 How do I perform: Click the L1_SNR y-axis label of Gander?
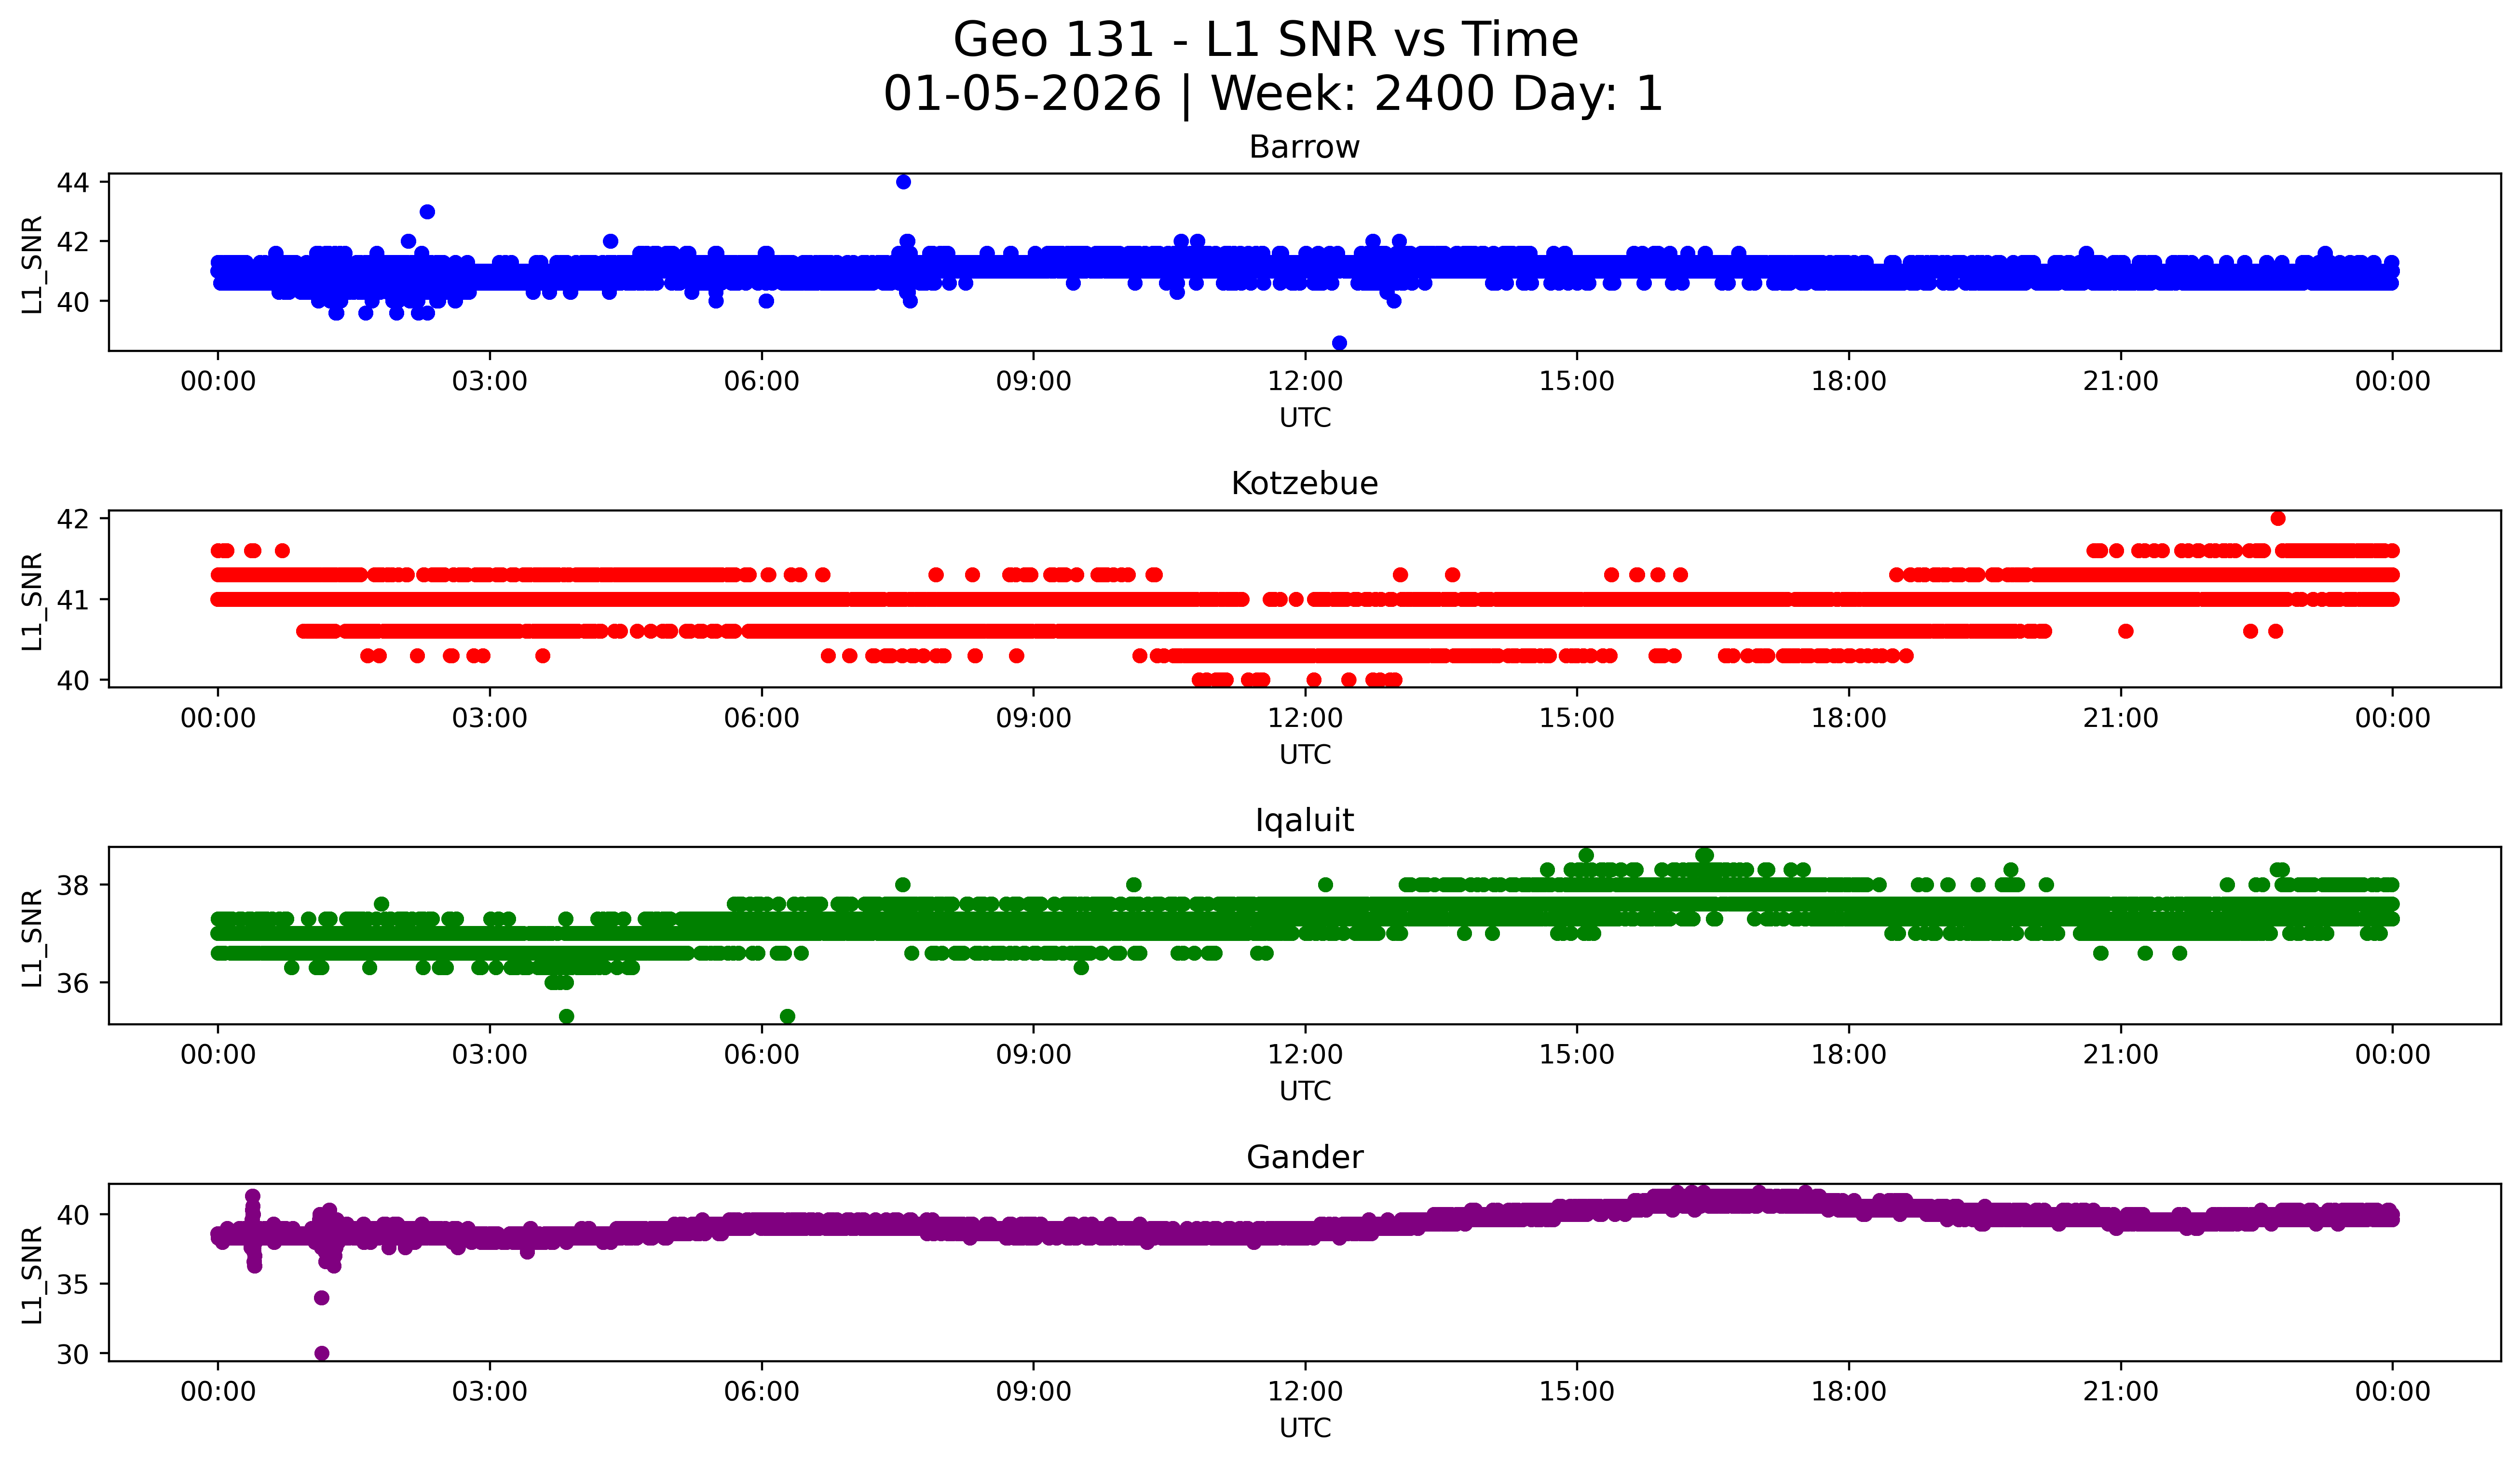[32, 1275]
